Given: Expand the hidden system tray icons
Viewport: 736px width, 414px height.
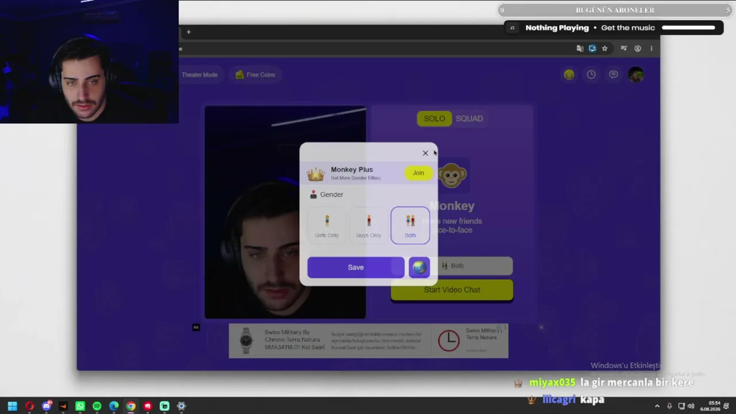Looking at the screenshot, I should 657,406.
